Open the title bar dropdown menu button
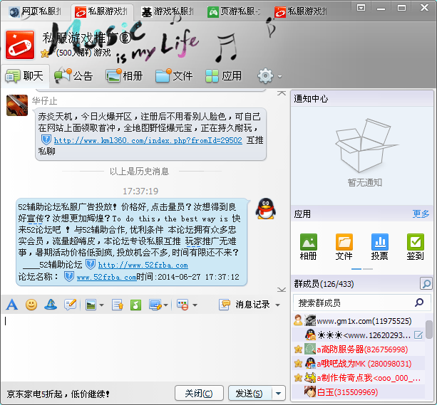The height and width of the screenshot is (405, 437). [x=361, y=8]
